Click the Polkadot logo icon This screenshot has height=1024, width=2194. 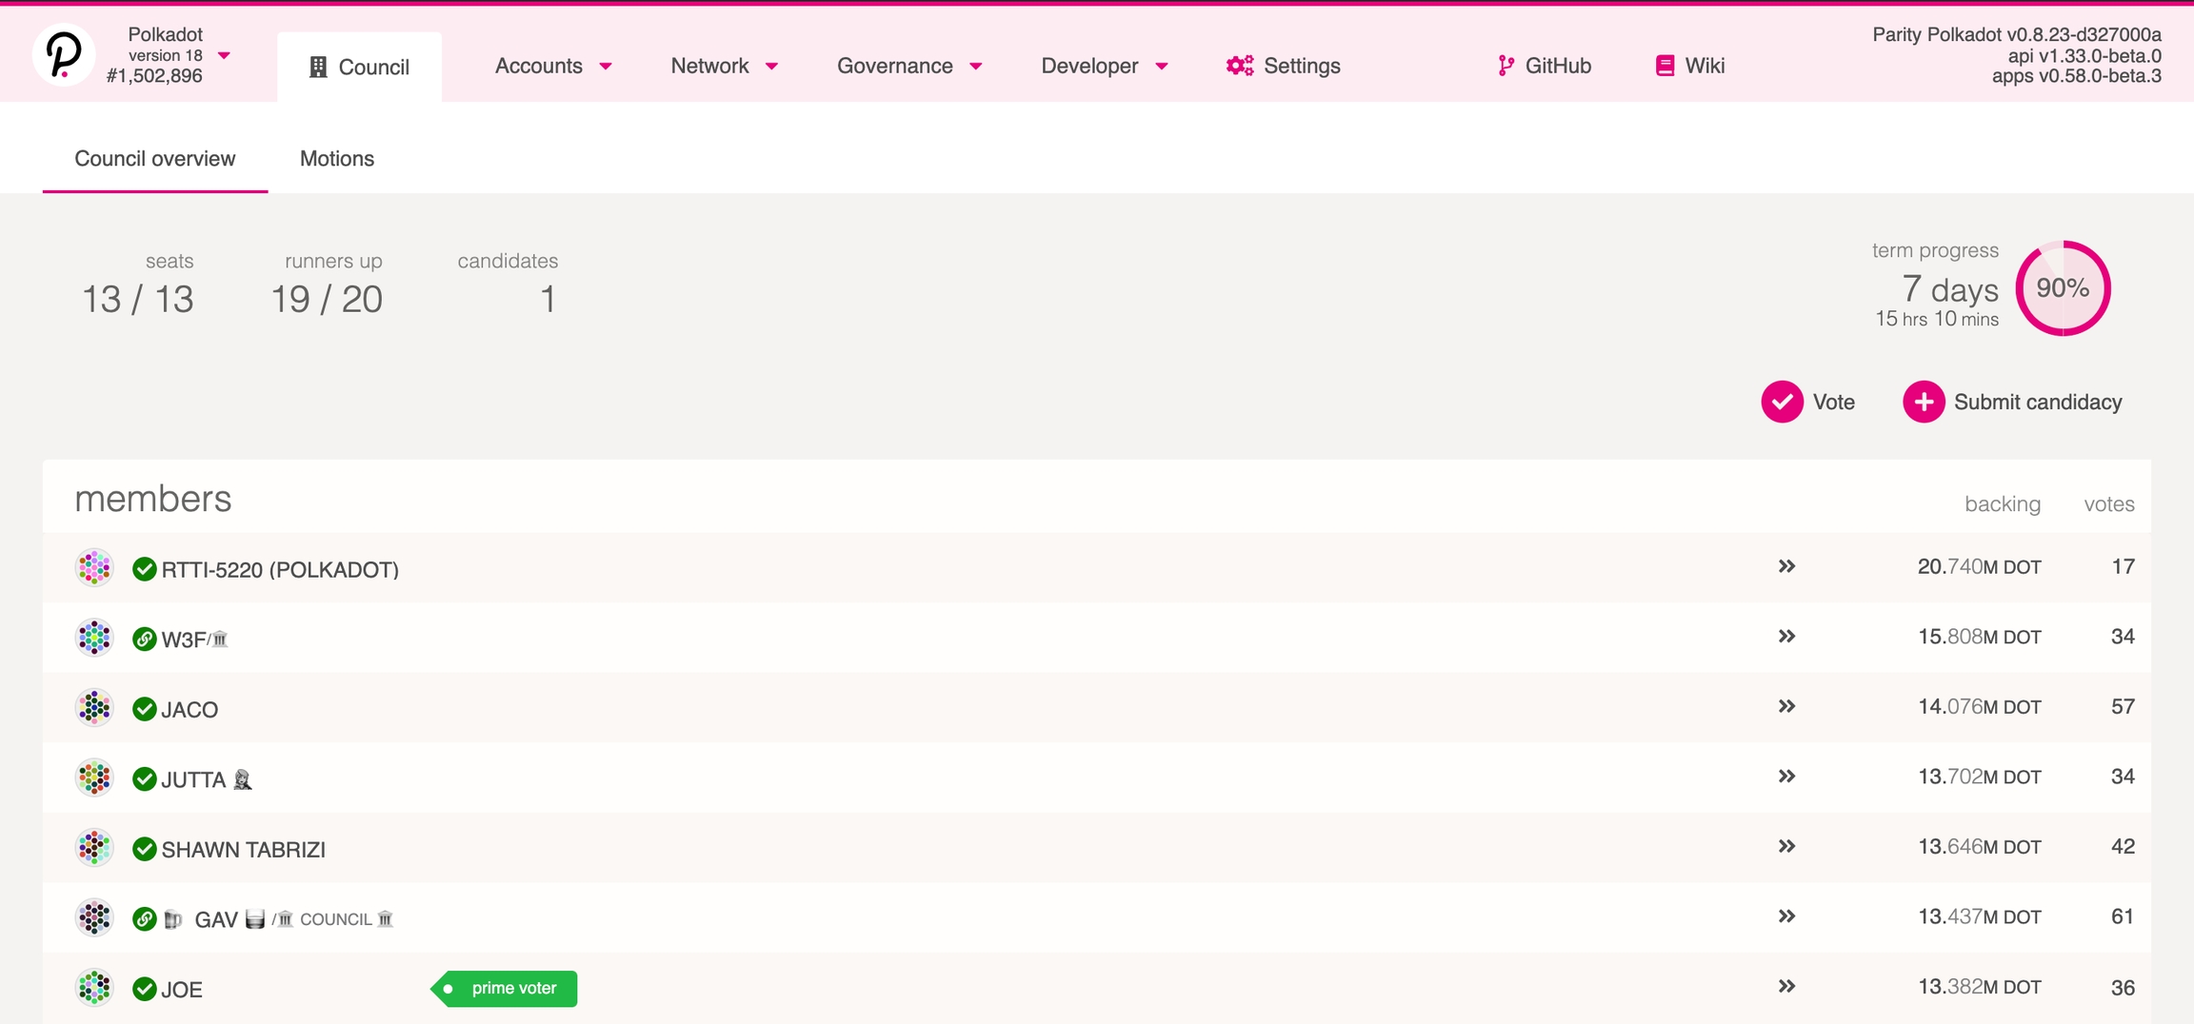pos(63,55)
